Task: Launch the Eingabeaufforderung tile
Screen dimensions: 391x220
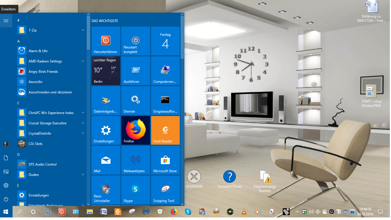Action: (165, 101)
